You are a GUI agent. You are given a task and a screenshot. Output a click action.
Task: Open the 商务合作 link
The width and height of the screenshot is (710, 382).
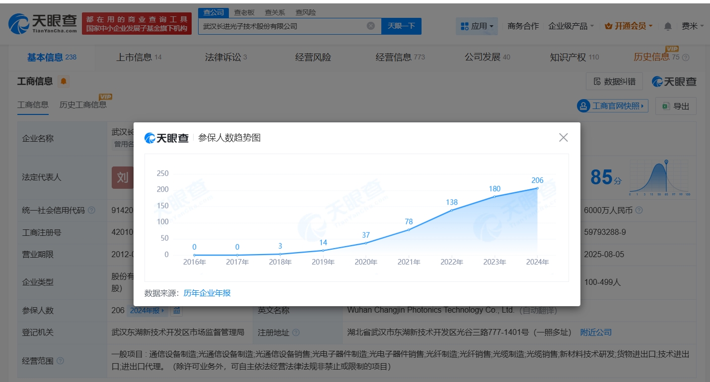[x=523, y=26]
